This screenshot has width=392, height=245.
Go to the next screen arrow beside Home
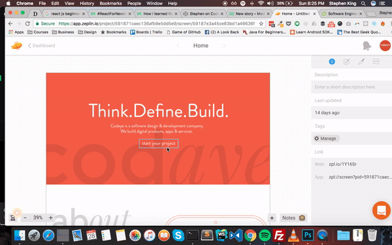point(224,46)
